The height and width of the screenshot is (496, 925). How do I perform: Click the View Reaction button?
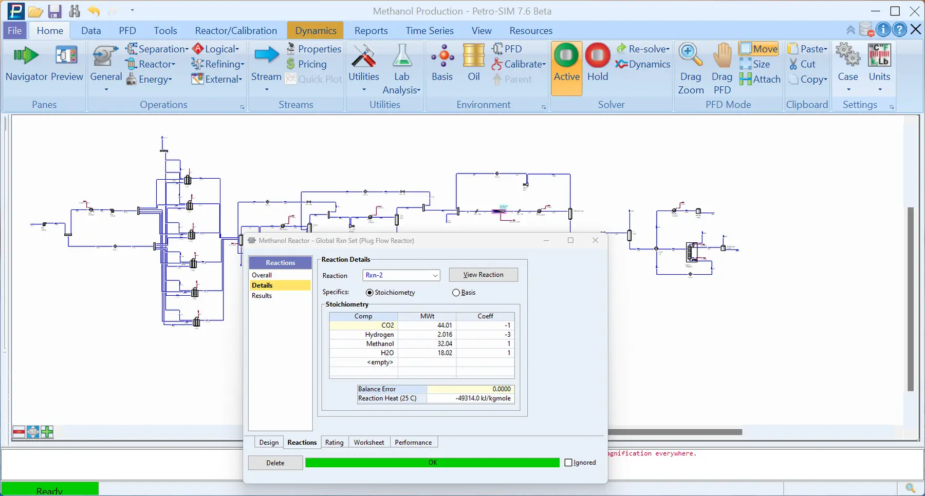point(483,275)
